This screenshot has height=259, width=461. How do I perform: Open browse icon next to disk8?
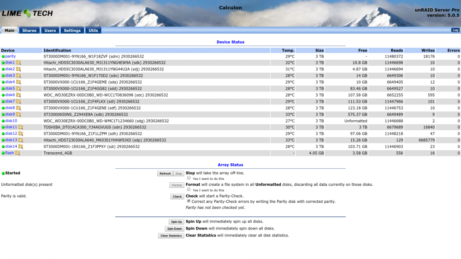coord(18,108)
